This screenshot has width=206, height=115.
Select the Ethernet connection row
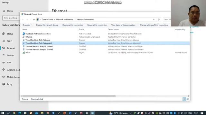coord(106,37)
